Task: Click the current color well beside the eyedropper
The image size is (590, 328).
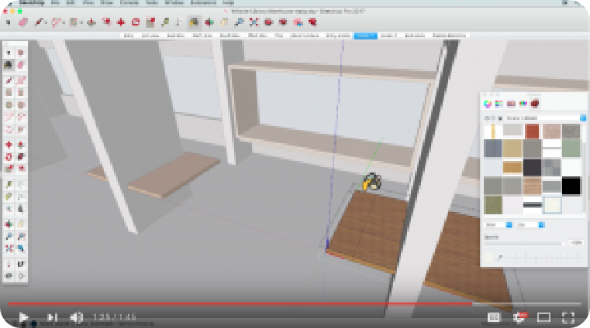Action: click(488, 258)
